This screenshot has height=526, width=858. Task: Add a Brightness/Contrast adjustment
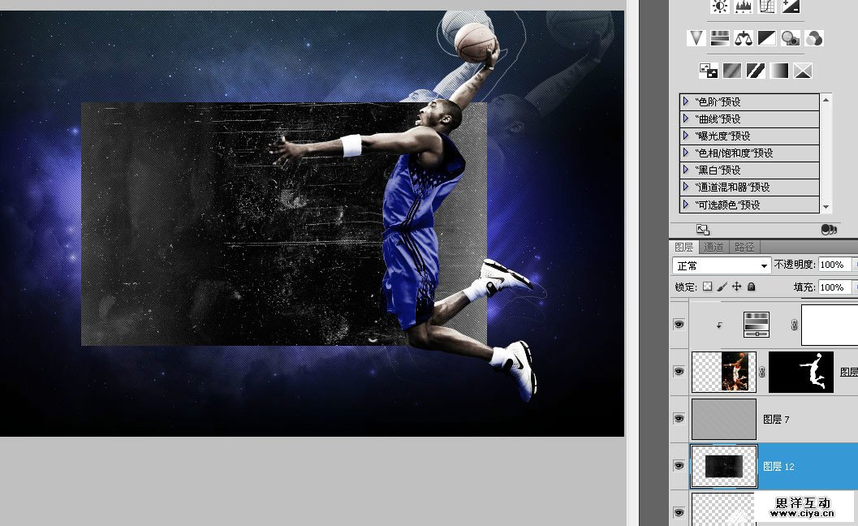(719, 6)
